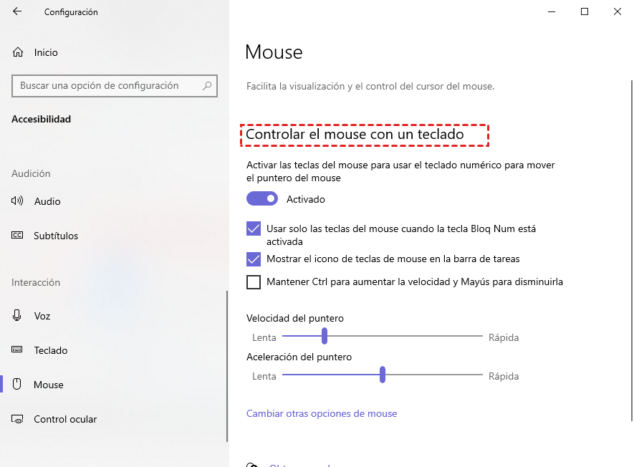Minimize the Configuración window
This screenshot has height=467, width=634.
[552, 11]
